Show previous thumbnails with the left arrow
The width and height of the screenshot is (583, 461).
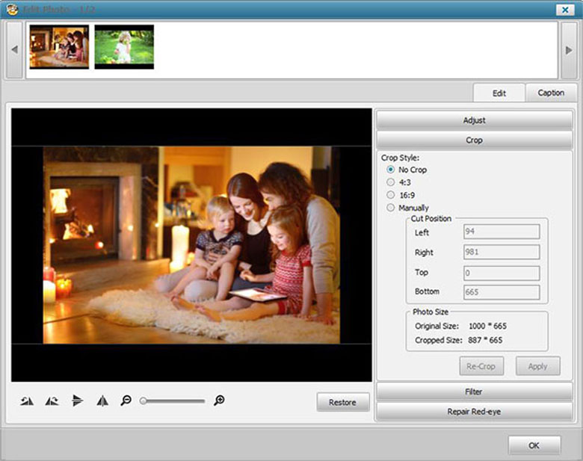pos(14,49)
